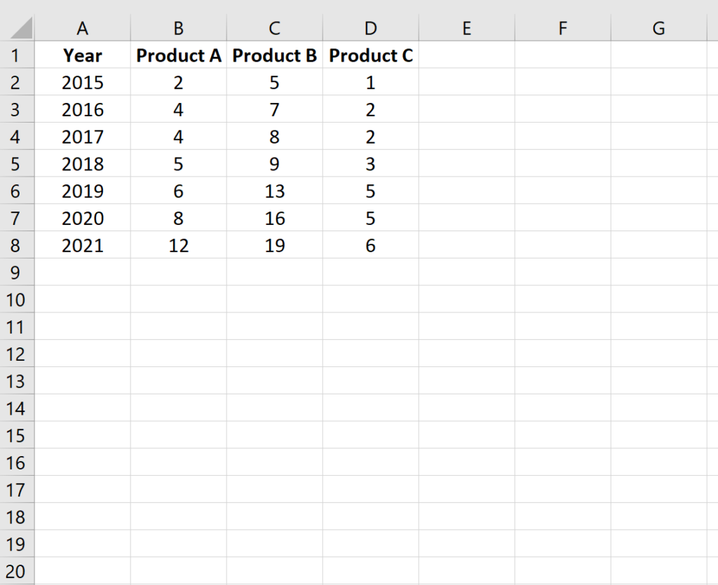Select column C header
Screen dimensions: 718x585
tap(274, 28)
